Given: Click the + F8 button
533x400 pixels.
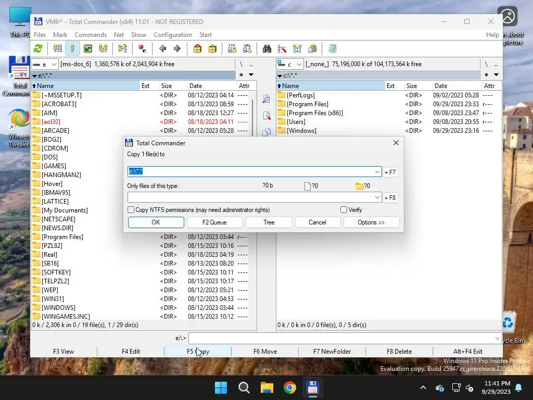Looking at the screenshot, I should pyautogui.click(x=390, y=197).
